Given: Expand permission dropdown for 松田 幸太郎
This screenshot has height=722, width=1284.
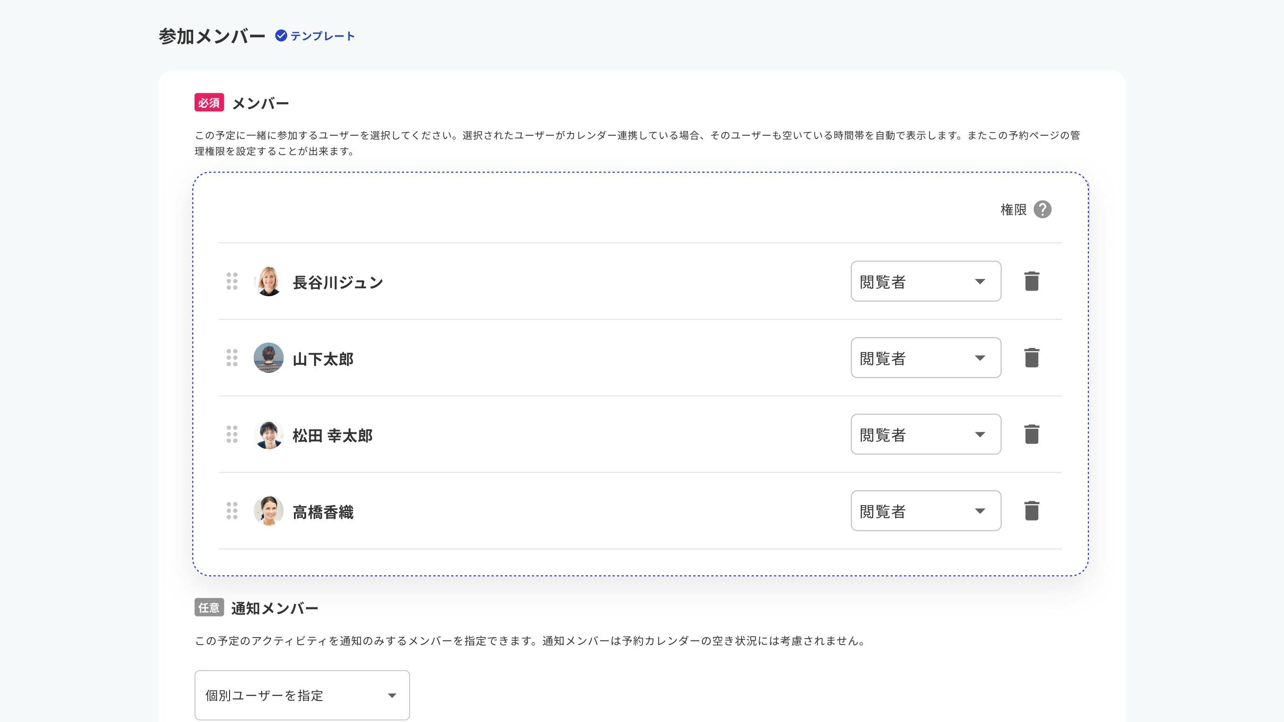Looking at the screenshot, I should (926, 434).
